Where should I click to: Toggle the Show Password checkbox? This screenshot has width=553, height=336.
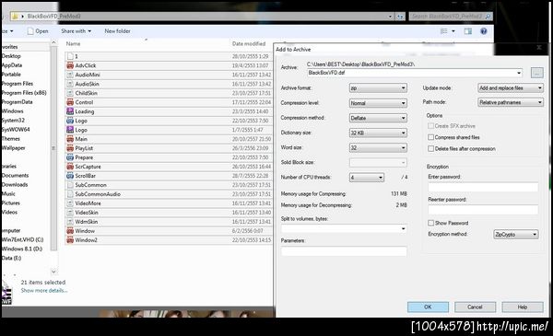point(430,223)
